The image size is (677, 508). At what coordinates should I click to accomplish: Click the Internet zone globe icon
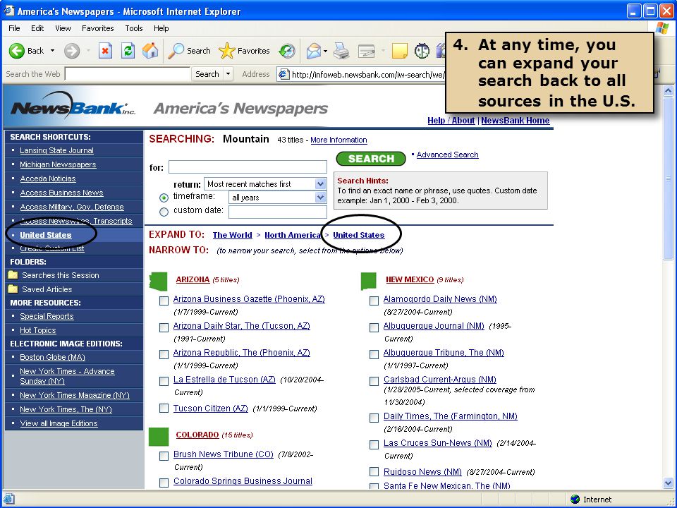pos(575,500)
